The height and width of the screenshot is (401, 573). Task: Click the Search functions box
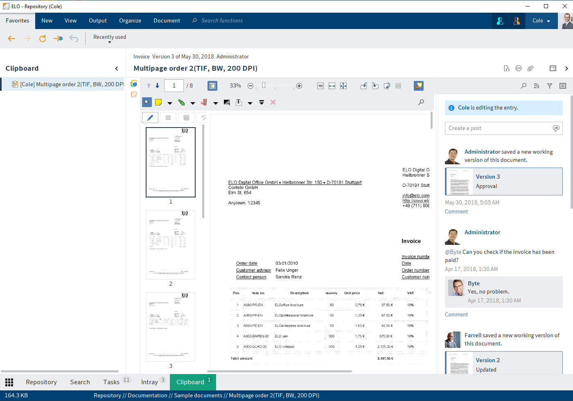tap(222, 21)
